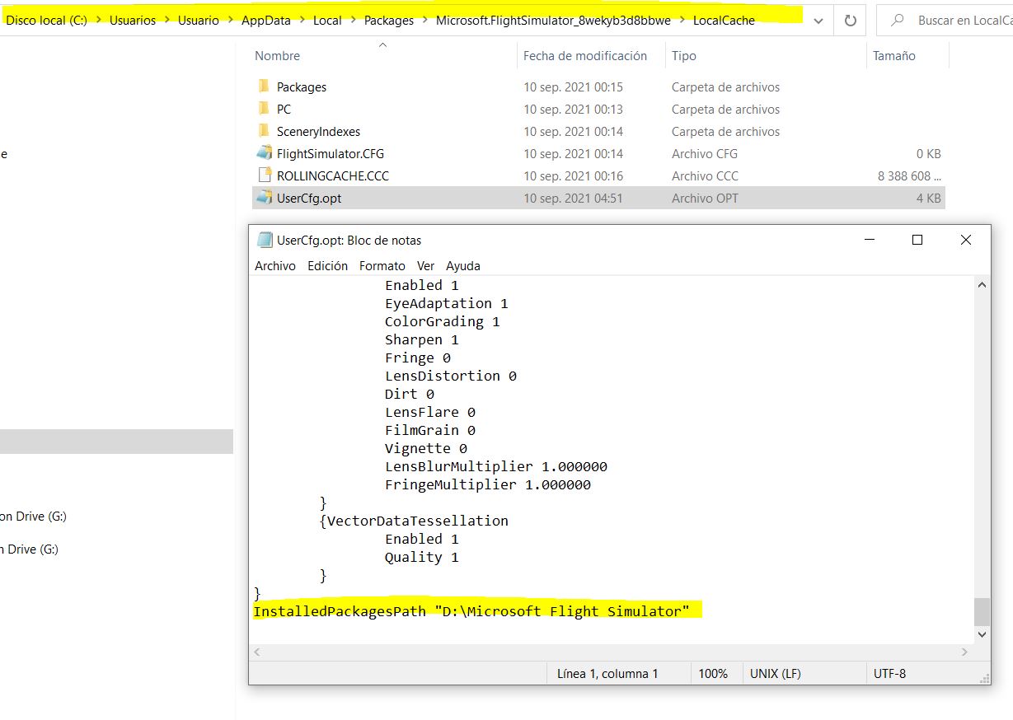Click the Sharpen 1 line
Image resolution: width=1013 pixels, height=720 pixels.
tap(422, 339)
